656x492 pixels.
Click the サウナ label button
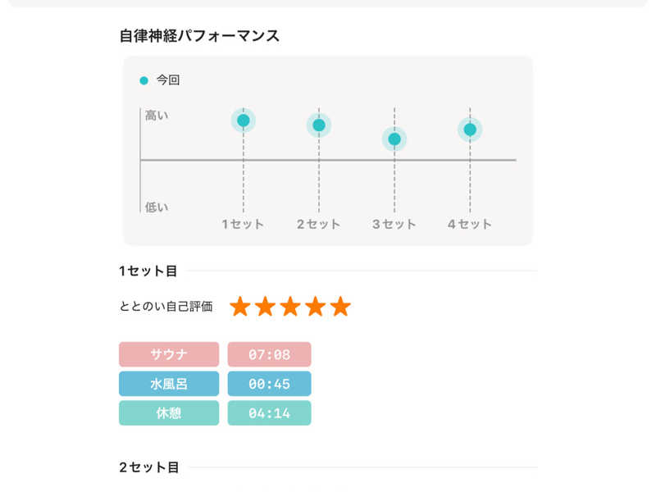pyautogui.click(x=169, y=354)
